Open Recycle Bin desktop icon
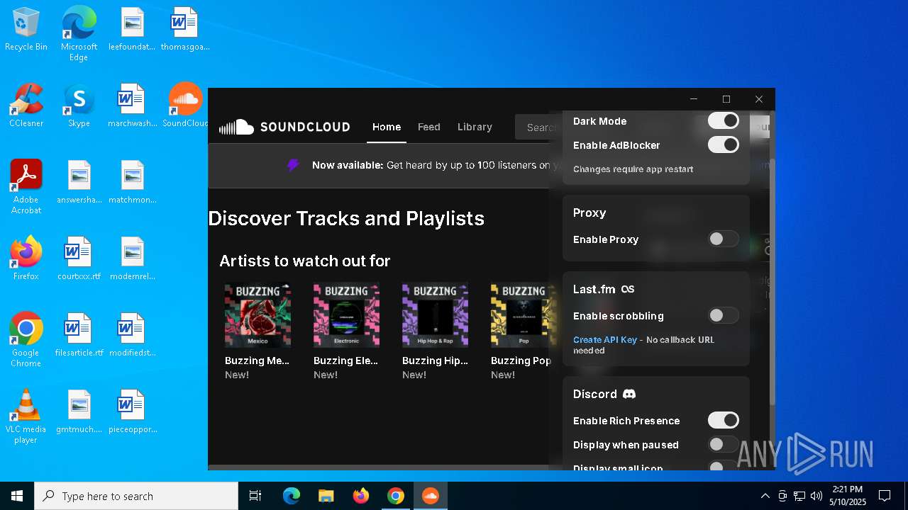Viewport: 908px width, 510px height. (26, 30)
